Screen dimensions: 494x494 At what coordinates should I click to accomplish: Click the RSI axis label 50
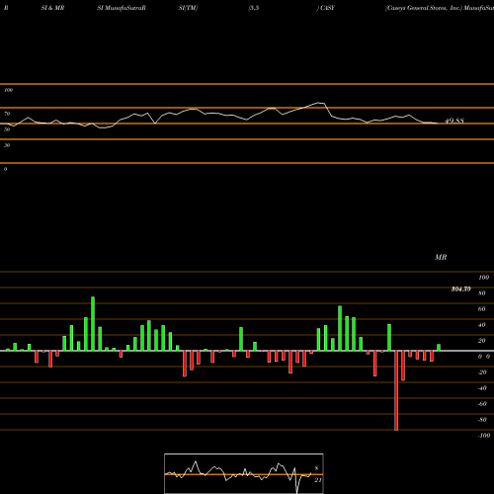pyautogui.click(x=7, y=129)
